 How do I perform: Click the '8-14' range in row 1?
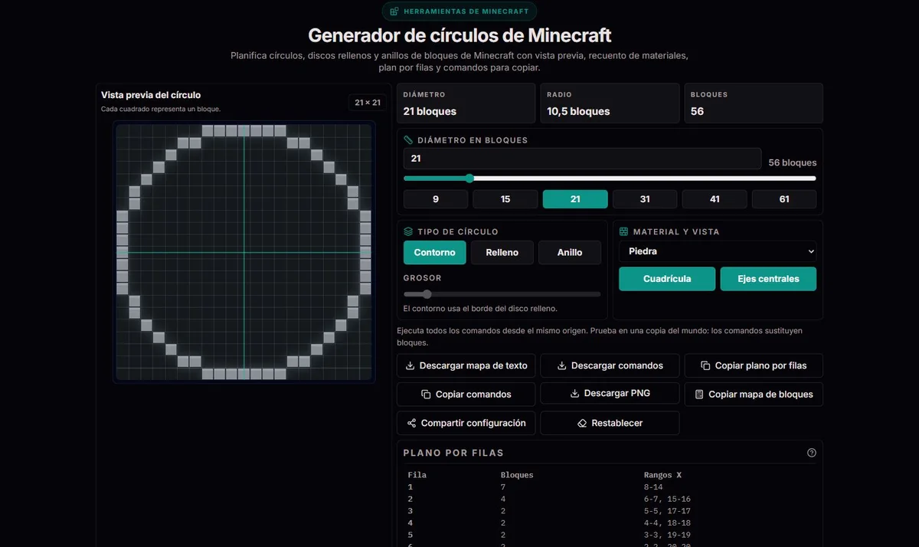653,487
